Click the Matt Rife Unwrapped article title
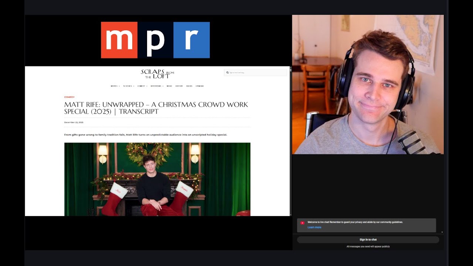This screenshot has width=473, height=266. 156,108
